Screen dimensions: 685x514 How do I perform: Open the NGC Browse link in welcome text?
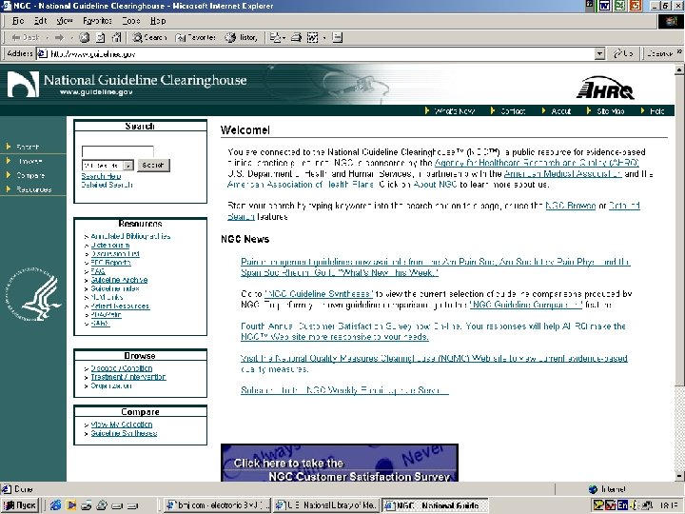tap(570, 206)
